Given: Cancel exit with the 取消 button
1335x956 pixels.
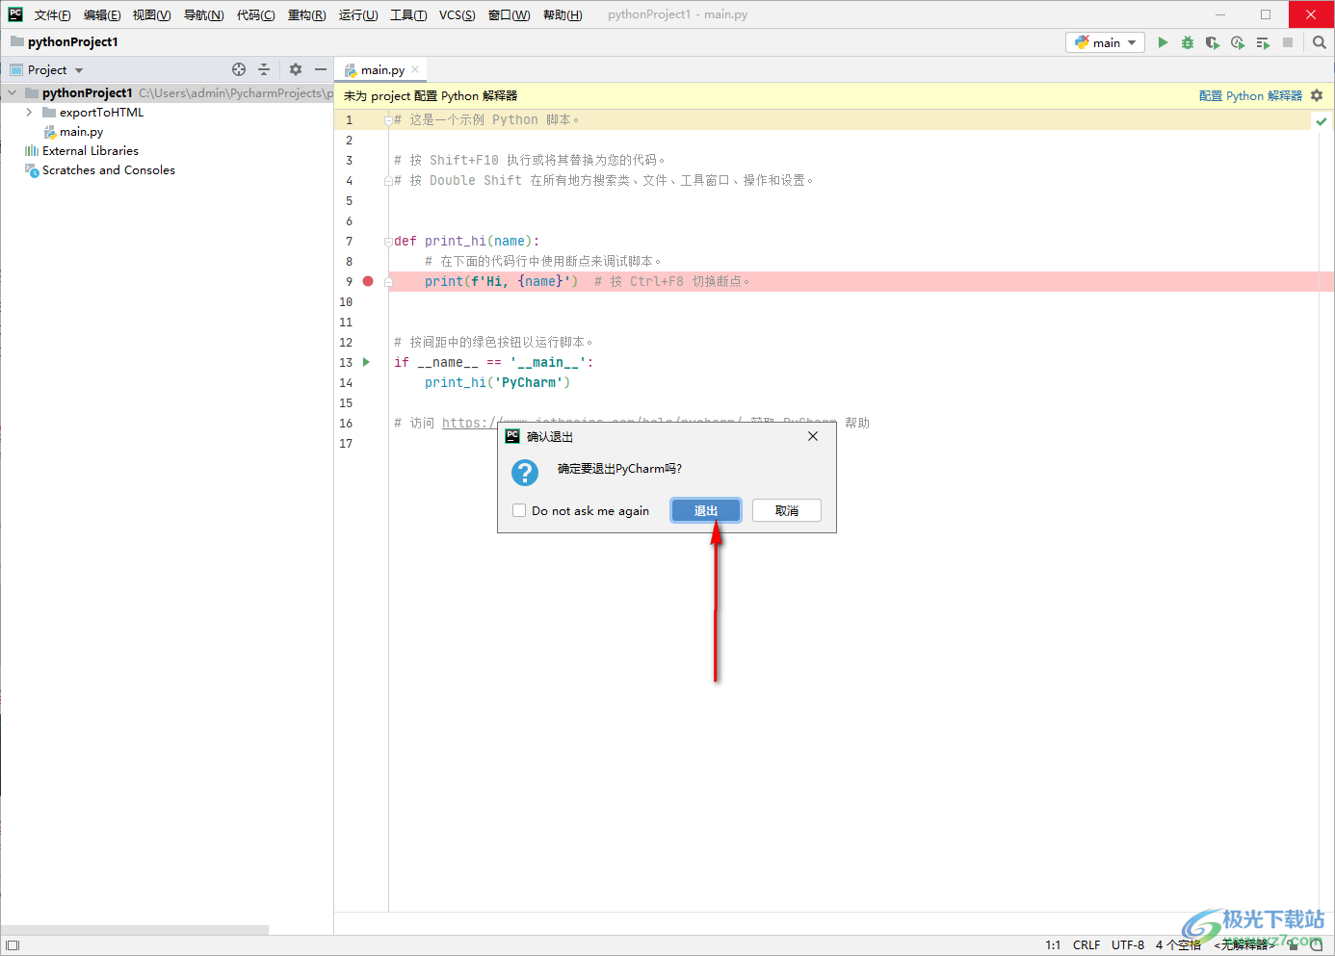Looking at the screenshot, I should click(787, 510).
